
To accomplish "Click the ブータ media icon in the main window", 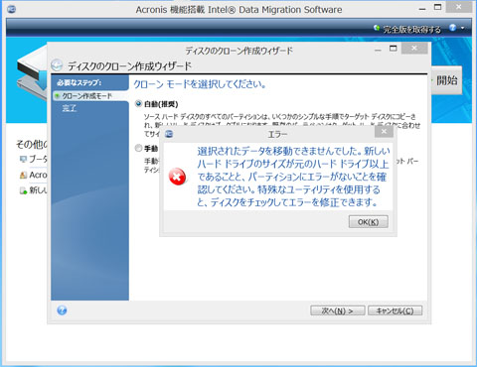I will [x=23, y=160].
